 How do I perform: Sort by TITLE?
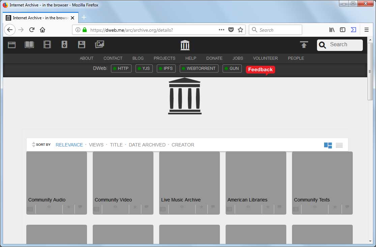[x=116, y=145]
